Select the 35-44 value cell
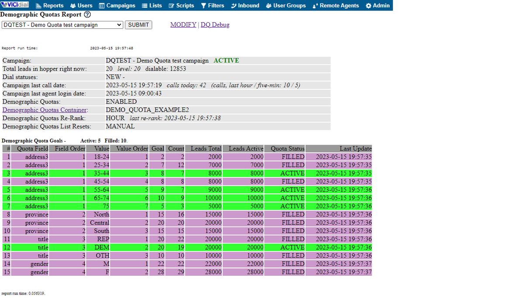This screenshot has height=298, width=524. coord(98,173)
